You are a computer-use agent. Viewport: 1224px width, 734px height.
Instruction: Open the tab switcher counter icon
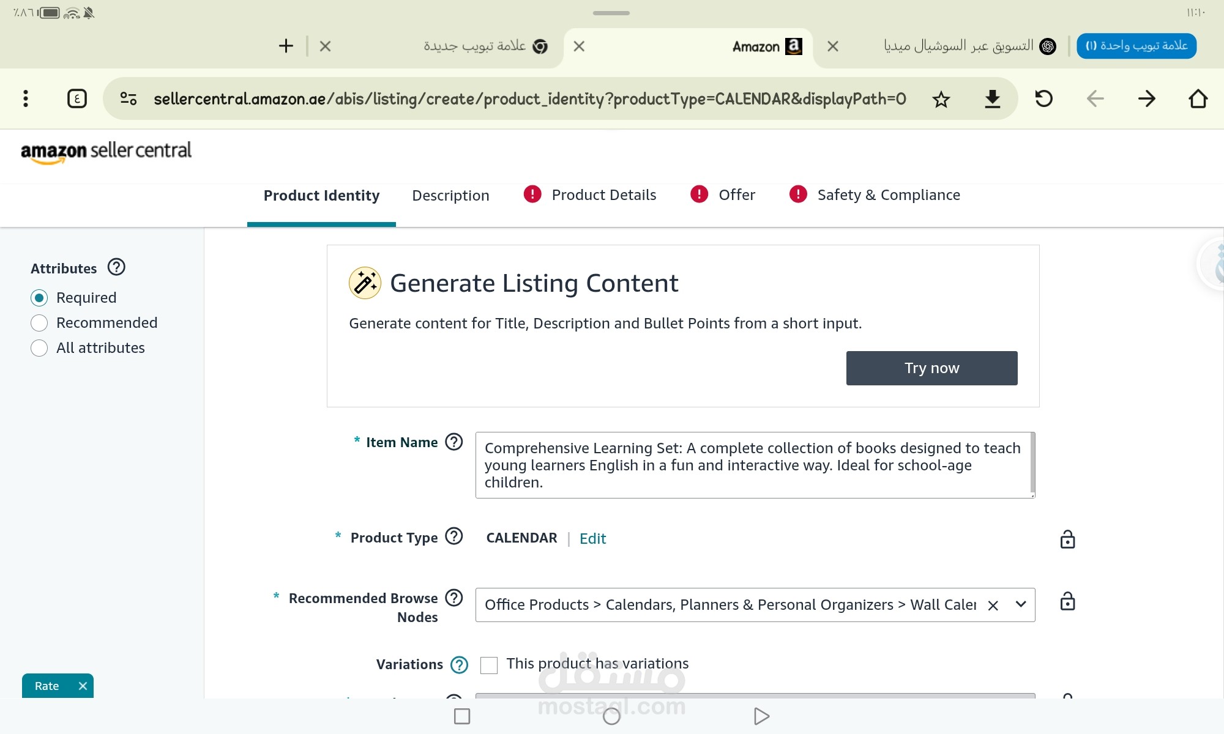[x=76, y=98]
